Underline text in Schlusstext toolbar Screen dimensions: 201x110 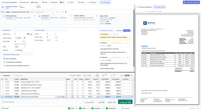coord(123,57)
